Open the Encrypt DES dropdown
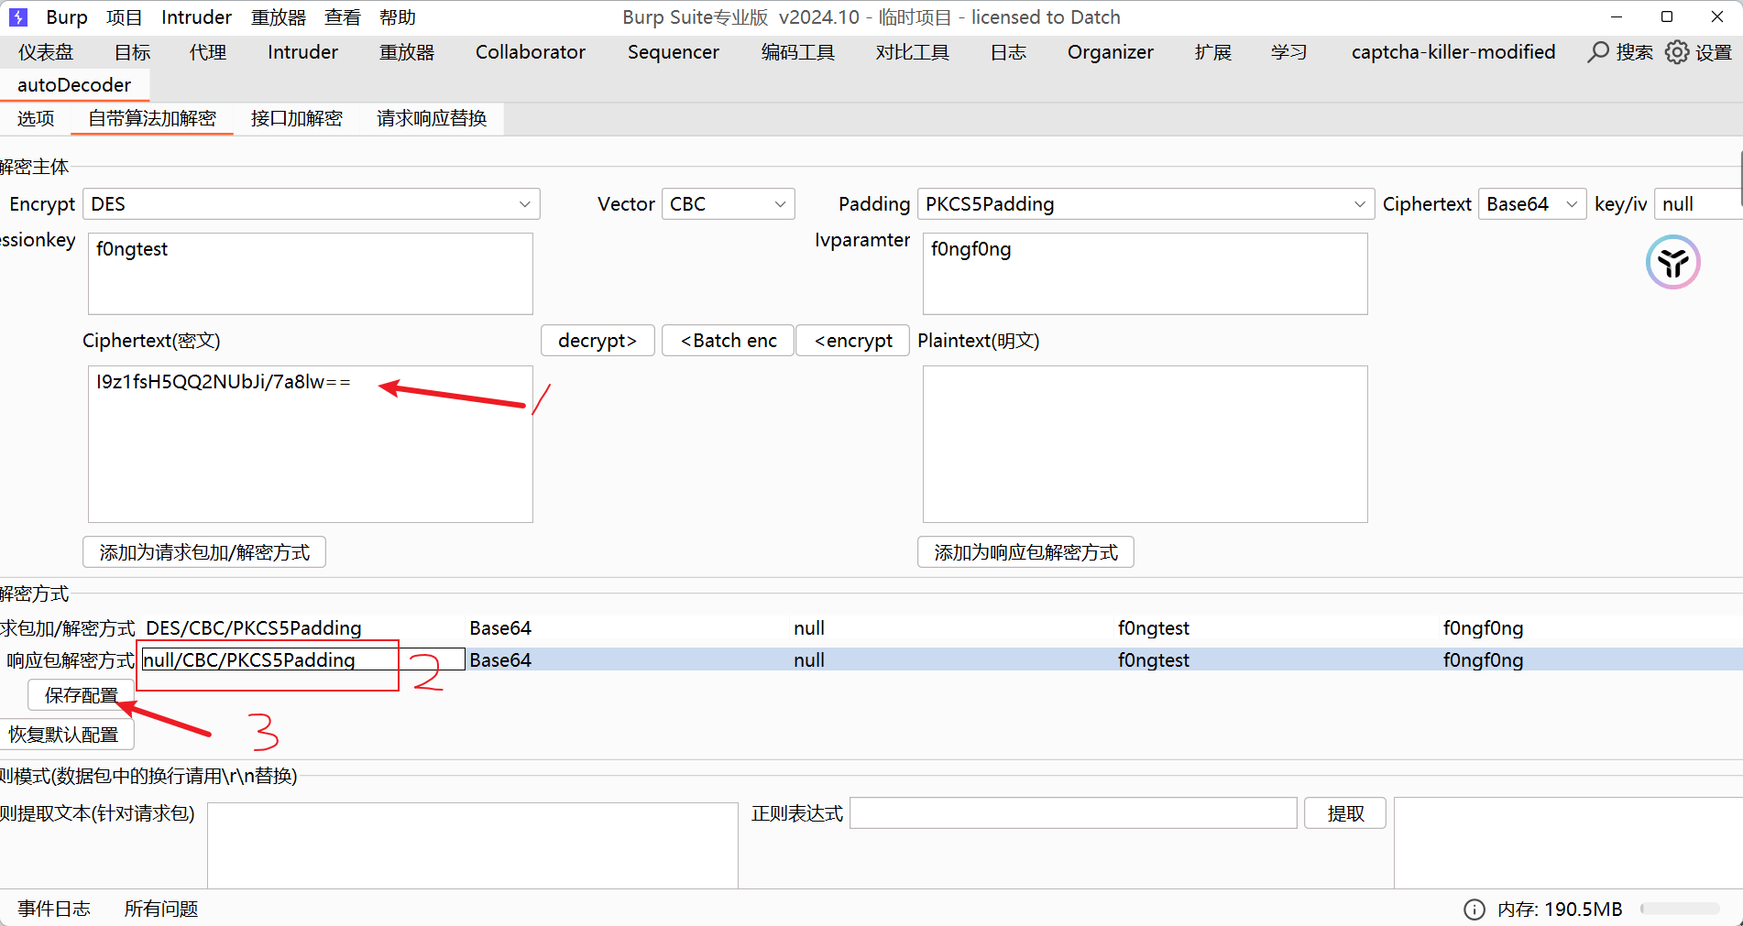 pos(312,203)
